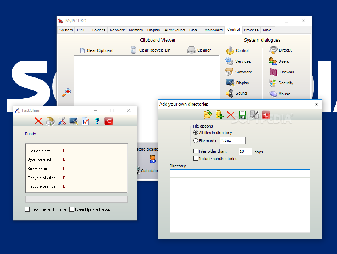Click the Directory input field
Viewport: 337px width, 254px height.
coord(240,173)
